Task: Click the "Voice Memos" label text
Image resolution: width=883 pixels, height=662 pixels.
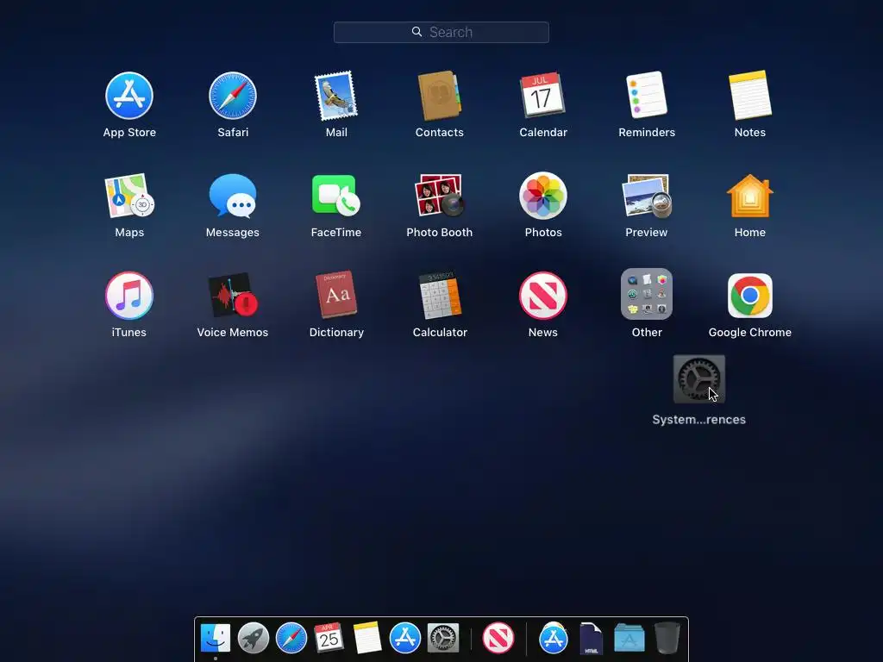Action: click(233, 332)
